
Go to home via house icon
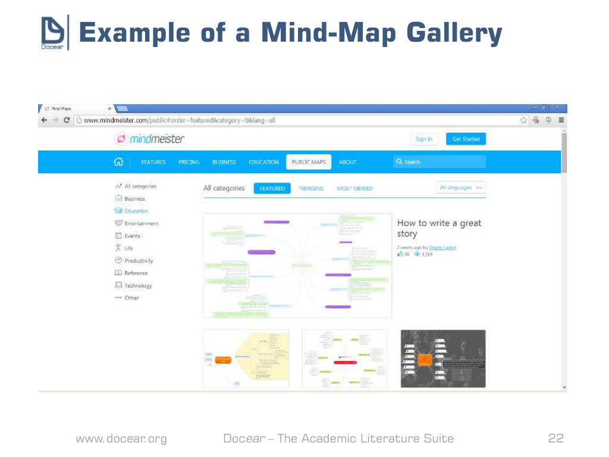coord(118,162)
